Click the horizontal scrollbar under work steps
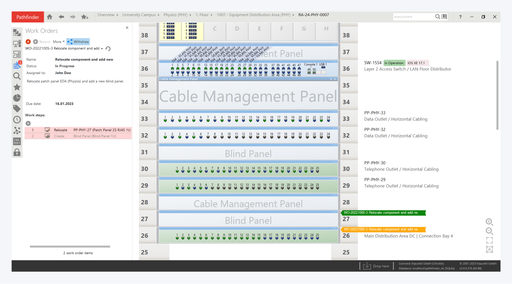The image size is (512, 284). click(70, 246)
